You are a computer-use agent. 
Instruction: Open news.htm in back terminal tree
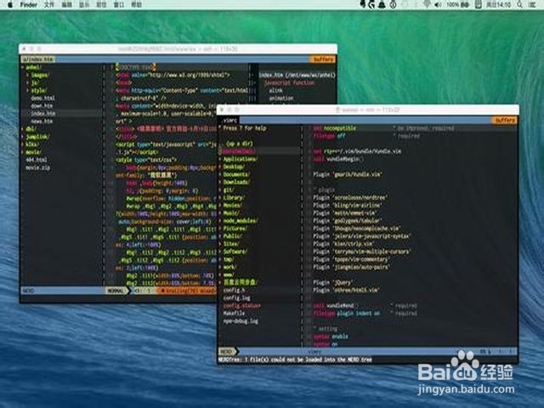(42, 121)
